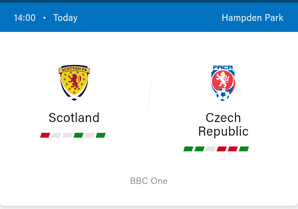Screen dimensions: 298x209
Task: Select Czech Republic's second red form indicator
Action: click(x=233, y=149)
